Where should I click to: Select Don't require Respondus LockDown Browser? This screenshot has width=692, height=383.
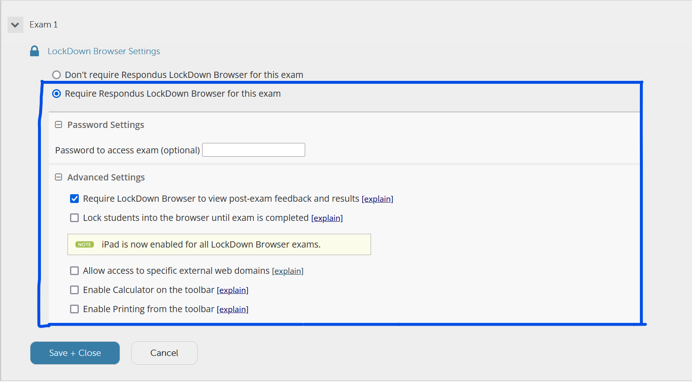point(56,75)
